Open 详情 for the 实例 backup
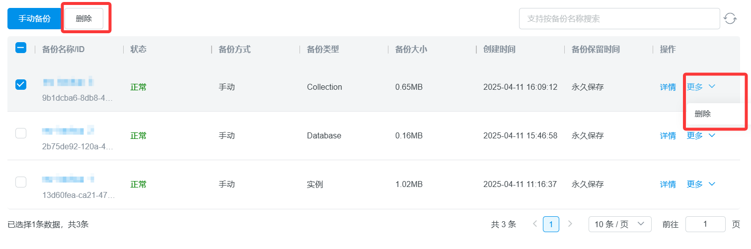This screenshot has width=751, height=249. 668,184
